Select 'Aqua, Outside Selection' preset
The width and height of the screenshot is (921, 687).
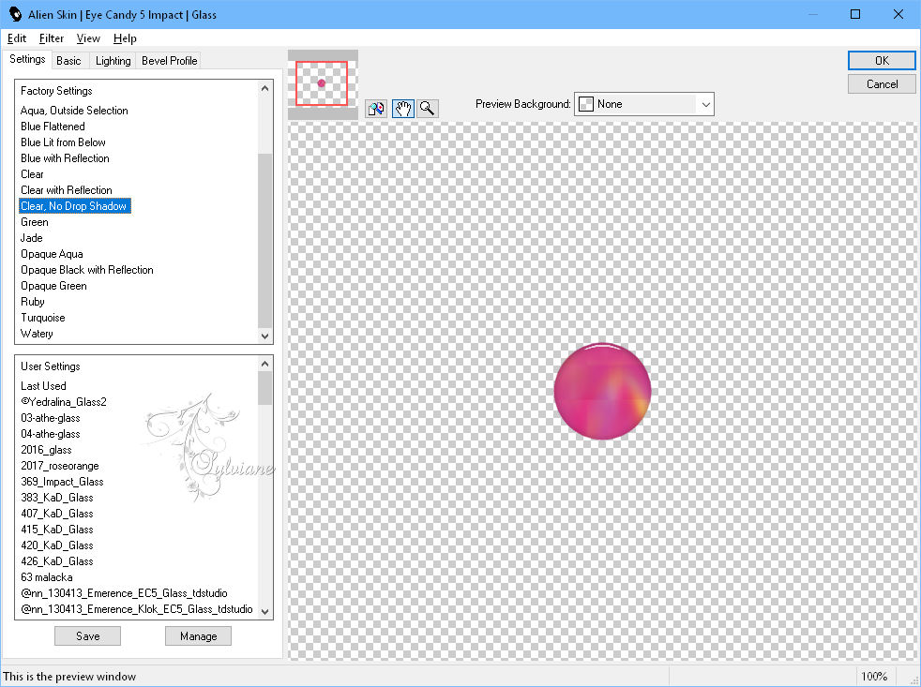coord(74,111)
